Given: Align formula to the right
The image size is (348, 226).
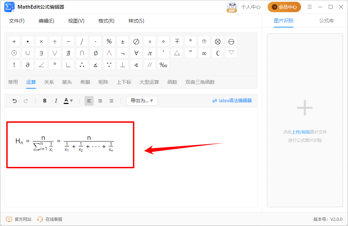Looking at the screenshot, I should point(111,101).
